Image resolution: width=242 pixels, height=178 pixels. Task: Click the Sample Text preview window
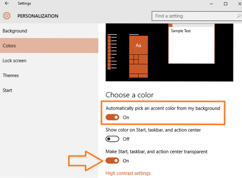tap(191, 43)
